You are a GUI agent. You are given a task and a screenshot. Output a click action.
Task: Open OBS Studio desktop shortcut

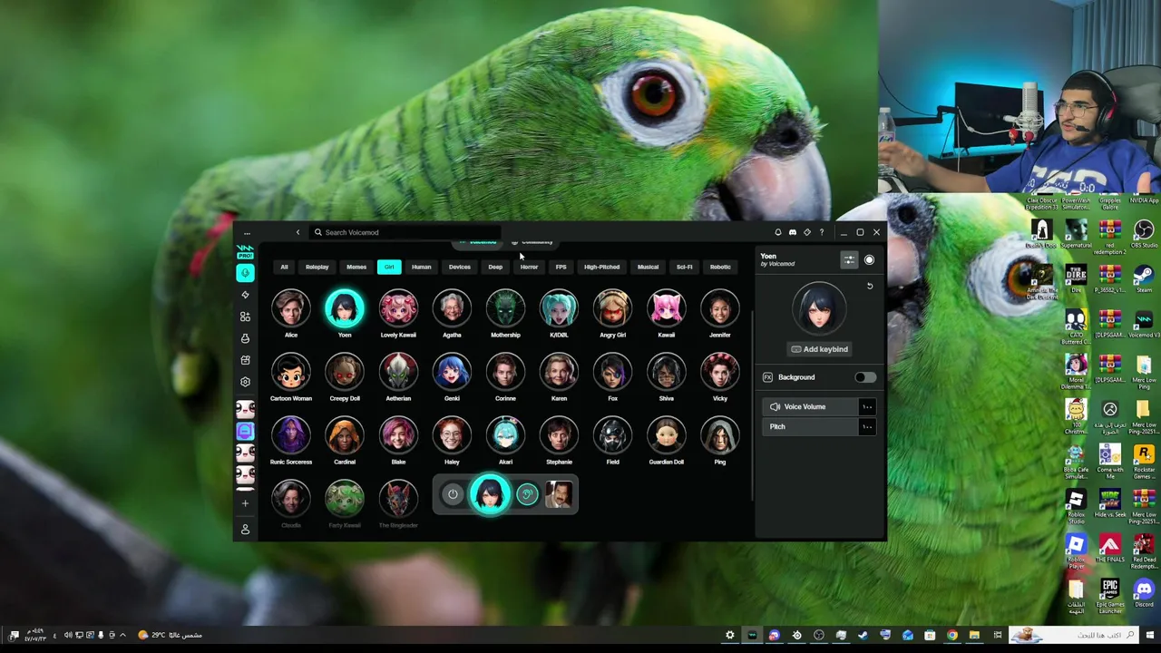pos(1144,234)
